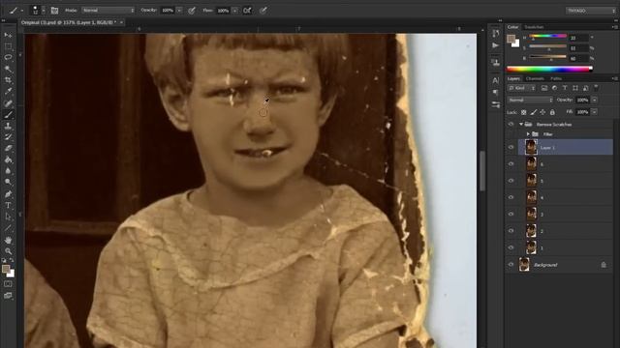Image resolution: width=620 pixels, height=348 pixels.
Task: Select the Eyedropper tool
Action: click(x=8, y=92)
